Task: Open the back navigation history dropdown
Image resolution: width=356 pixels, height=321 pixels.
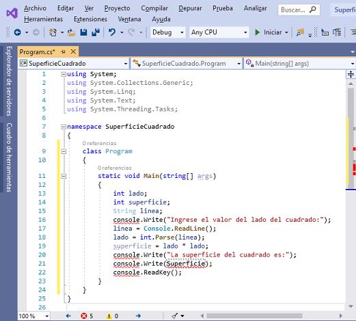Action: [x=27, y=33]
